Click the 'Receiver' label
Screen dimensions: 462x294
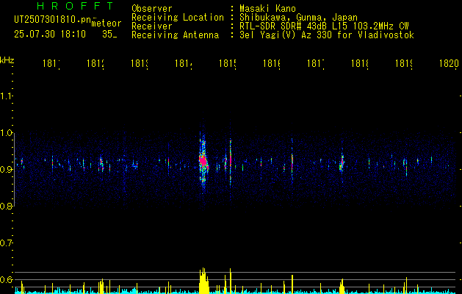point(152,26)
